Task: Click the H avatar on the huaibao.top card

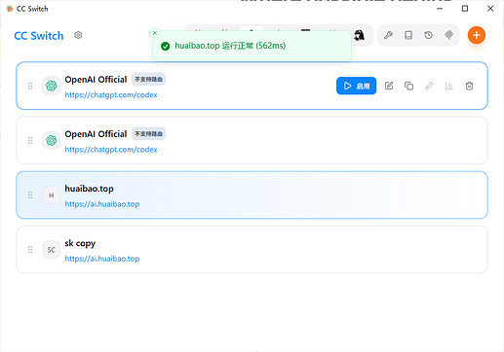Action: tap(52, 195)
